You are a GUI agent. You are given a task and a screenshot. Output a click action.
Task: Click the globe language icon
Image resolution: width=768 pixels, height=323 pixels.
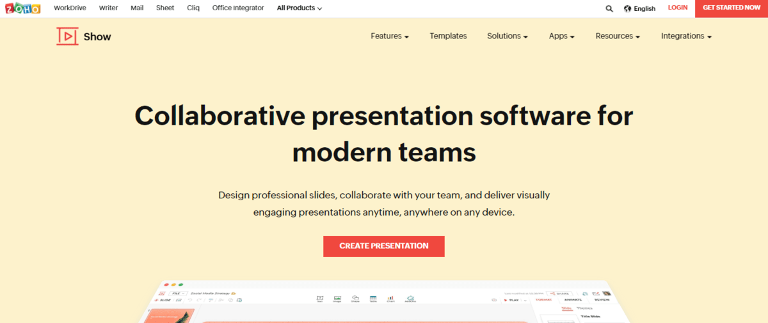pos(627,8)
